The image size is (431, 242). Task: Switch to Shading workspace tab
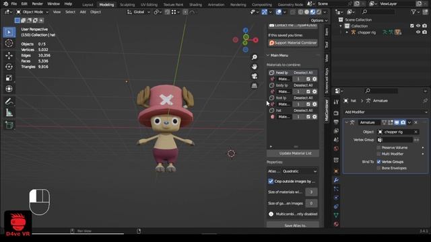(x=195, y=5)
